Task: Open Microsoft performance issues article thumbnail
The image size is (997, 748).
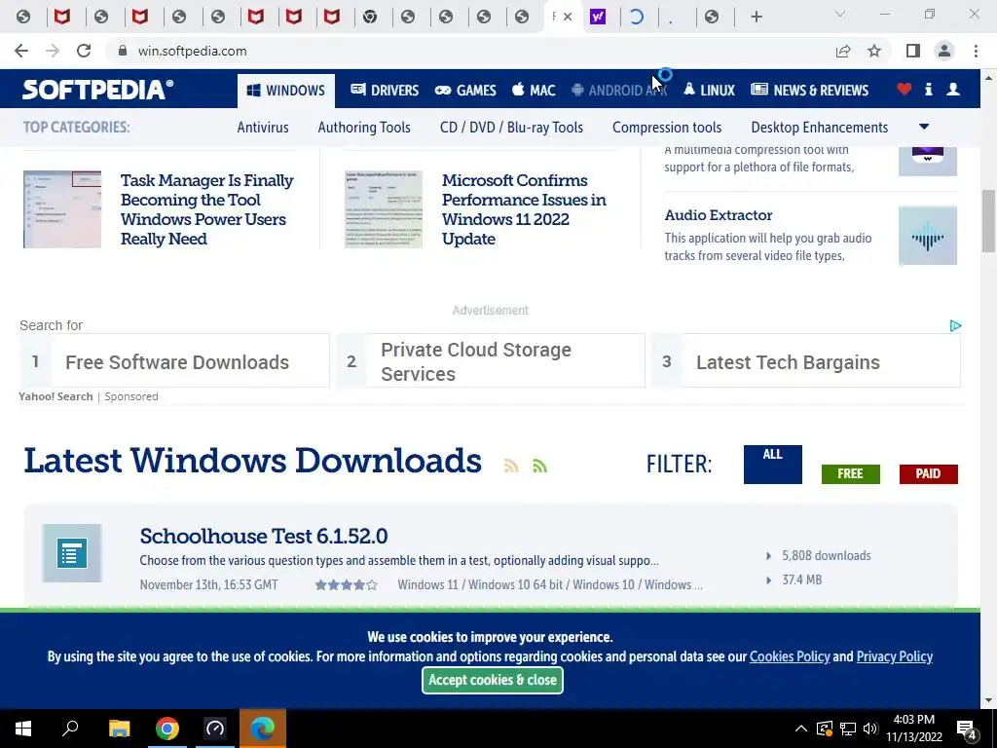Action: [384, 209]
